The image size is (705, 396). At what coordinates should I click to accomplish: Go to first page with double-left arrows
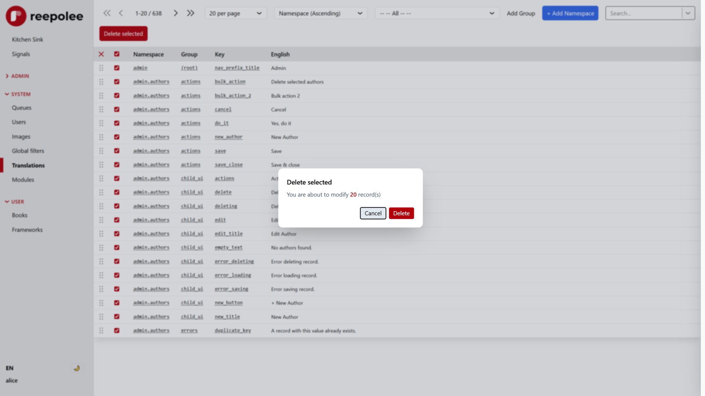[x=107, y=13]
